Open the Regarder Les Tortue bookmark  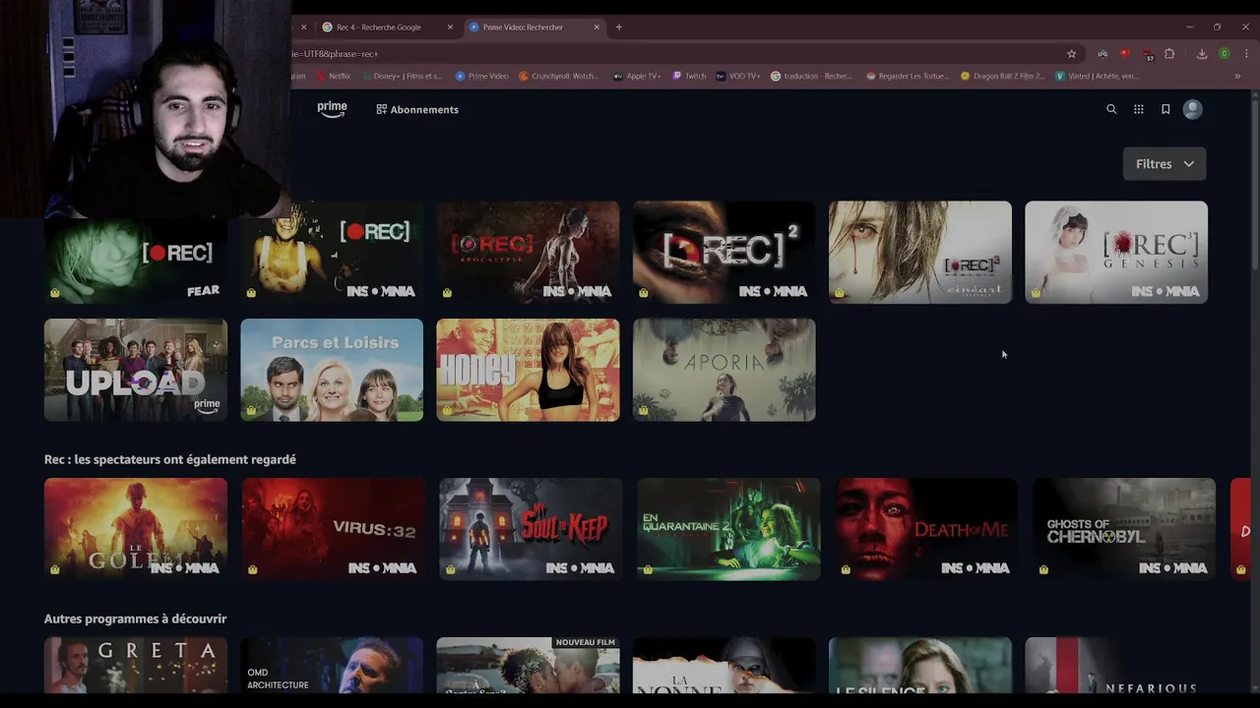tap(908, 76)
